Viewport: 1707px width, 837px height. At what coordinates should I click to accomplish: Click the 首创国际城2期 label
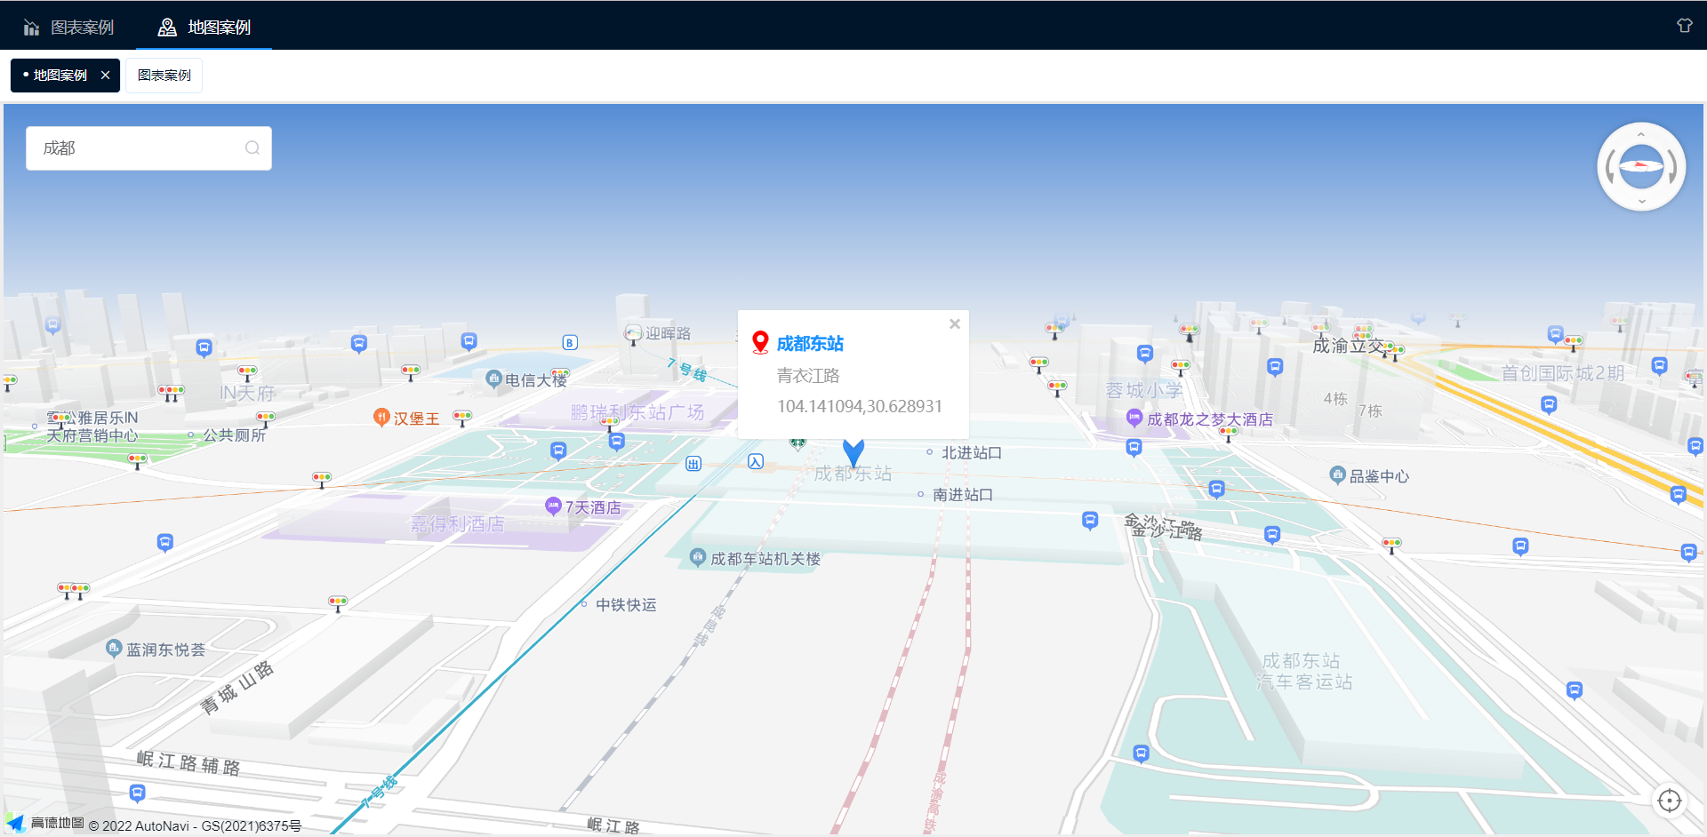pyautogui.click(x=1563, y=373)
